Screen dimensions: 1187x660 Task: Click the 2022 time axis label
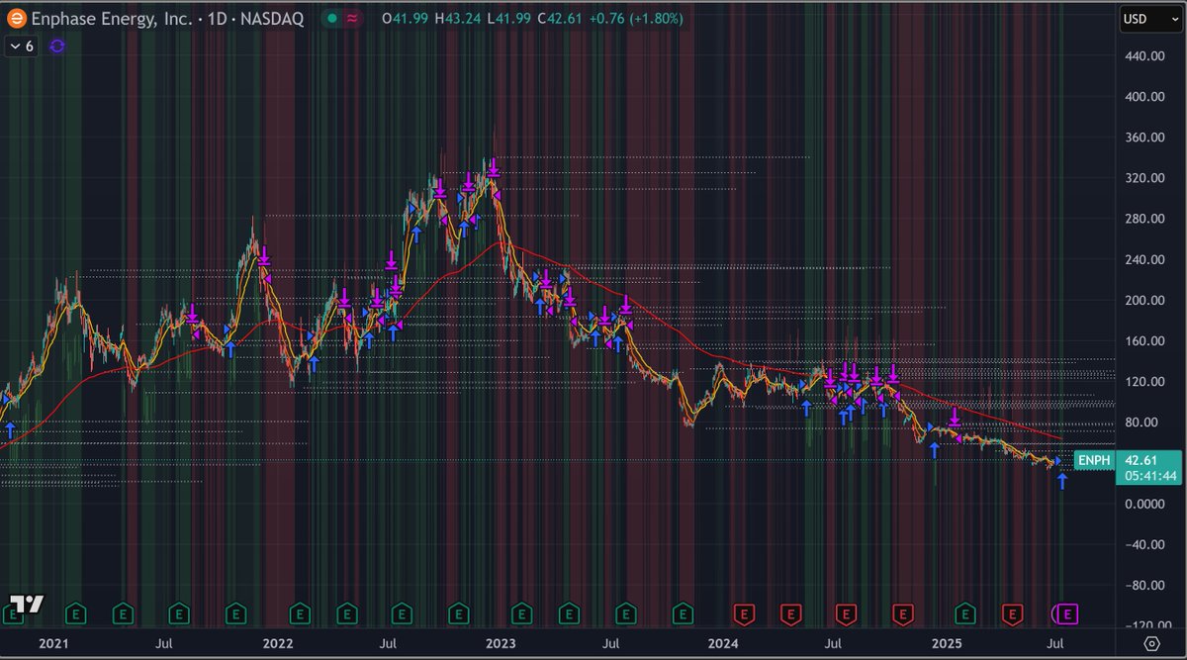tap(278, 643)
